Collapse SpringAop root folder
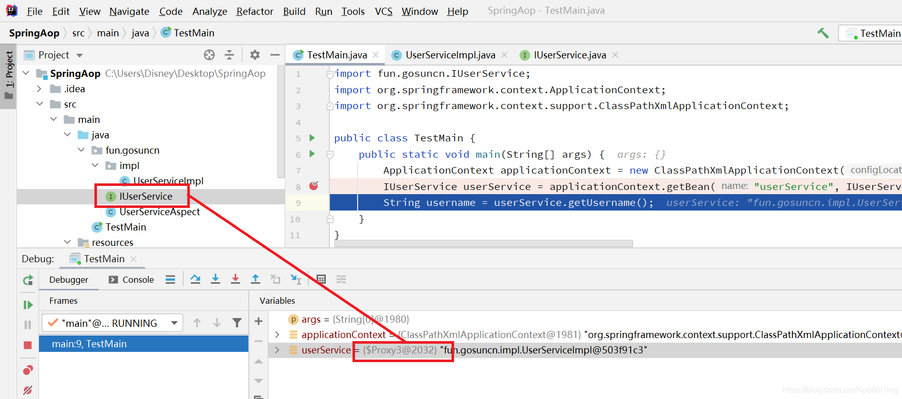 [x=26, y=73]
